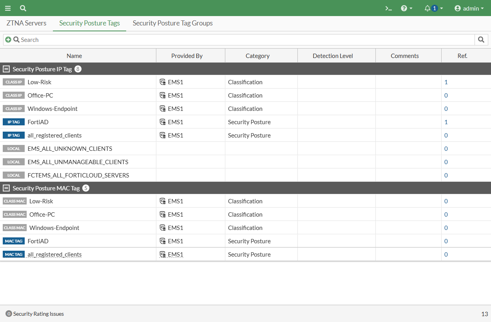Collapse the Security Posture MAC Tag group
The image size is (491, 322).
[6, 188]
